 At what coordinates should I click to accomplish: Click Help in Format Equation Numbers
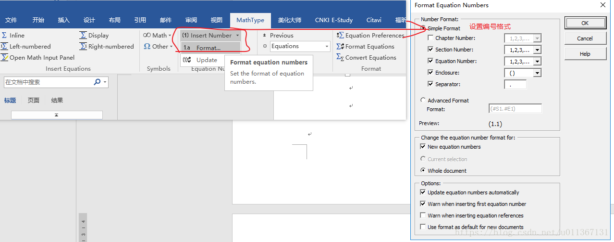[585, 54]
